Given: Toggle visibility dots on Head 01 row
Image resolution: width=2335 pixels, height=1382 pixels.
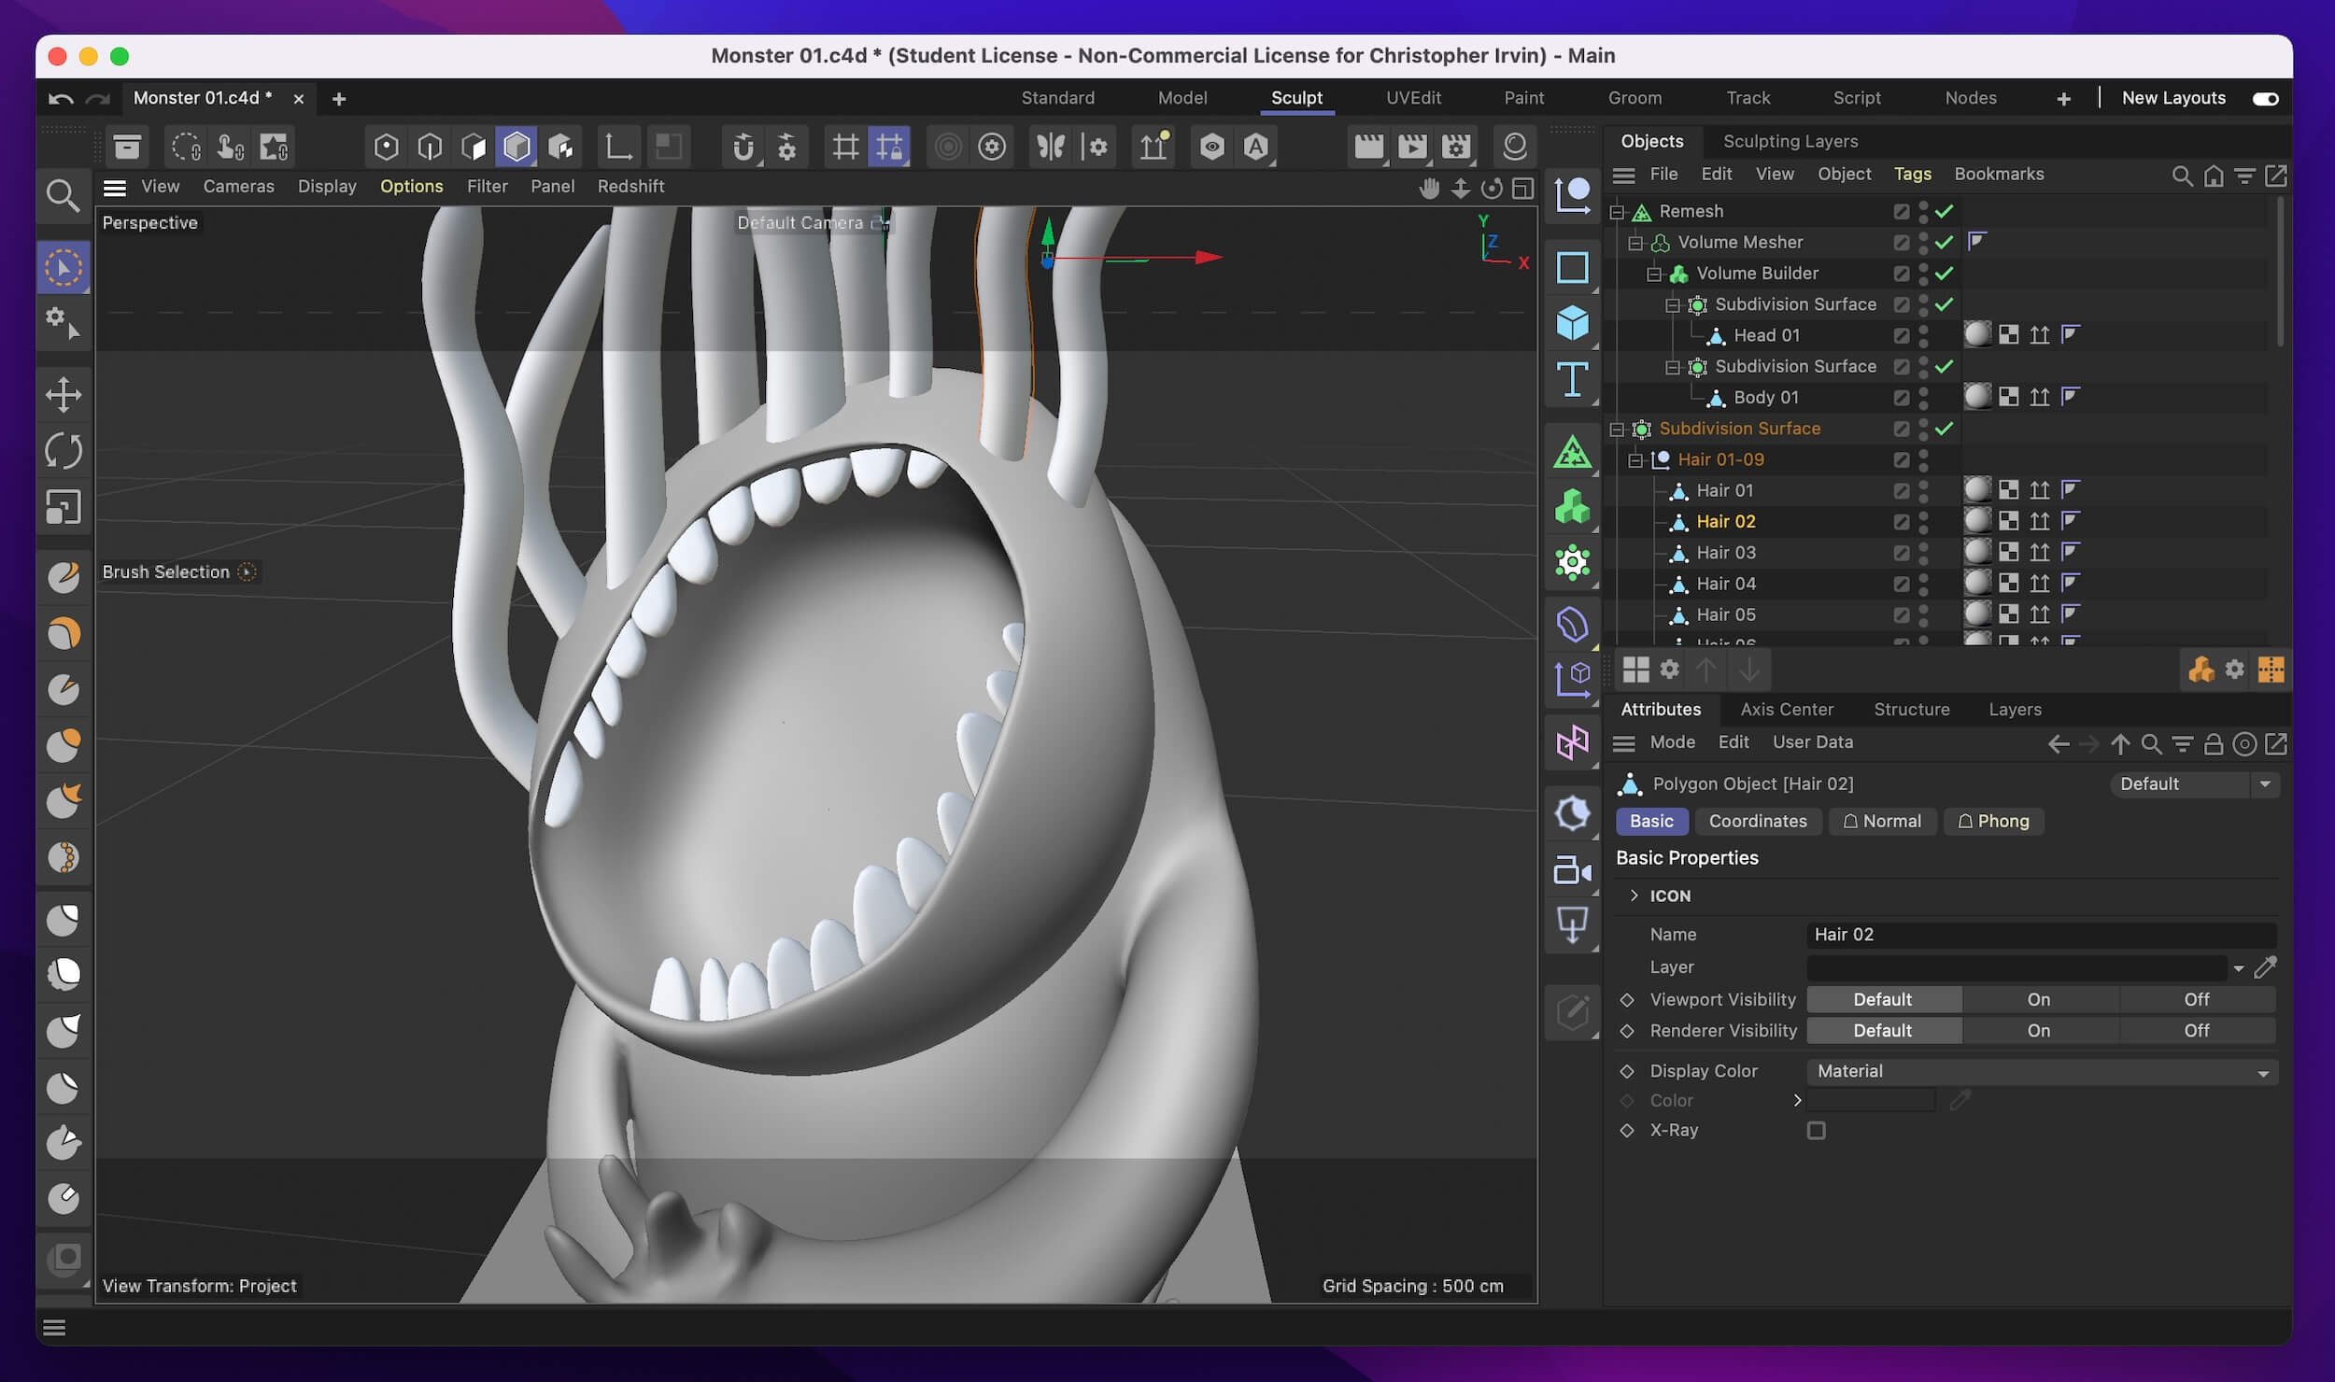Looking at the screenshot, I should (x=1923, y=335).
